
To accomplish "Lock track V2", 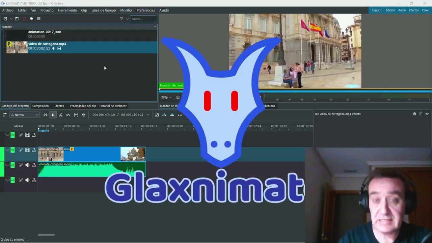I will coord(34,135).
